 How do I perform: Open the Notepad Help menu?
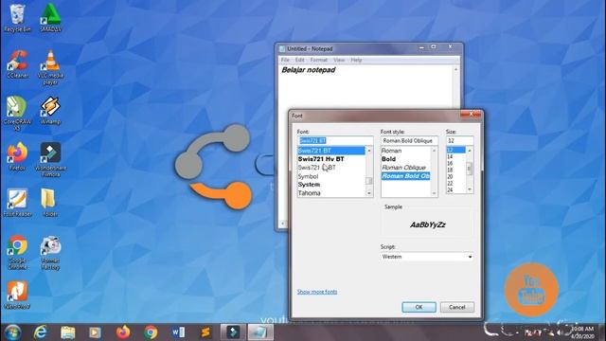pos(356,60)
